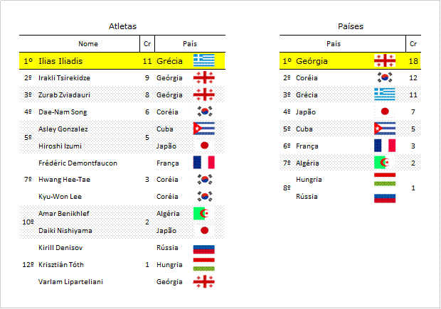Click Japan flag beside Hiroshi Izumi
The height and width of the screenshot is (309, 441).
204,146
